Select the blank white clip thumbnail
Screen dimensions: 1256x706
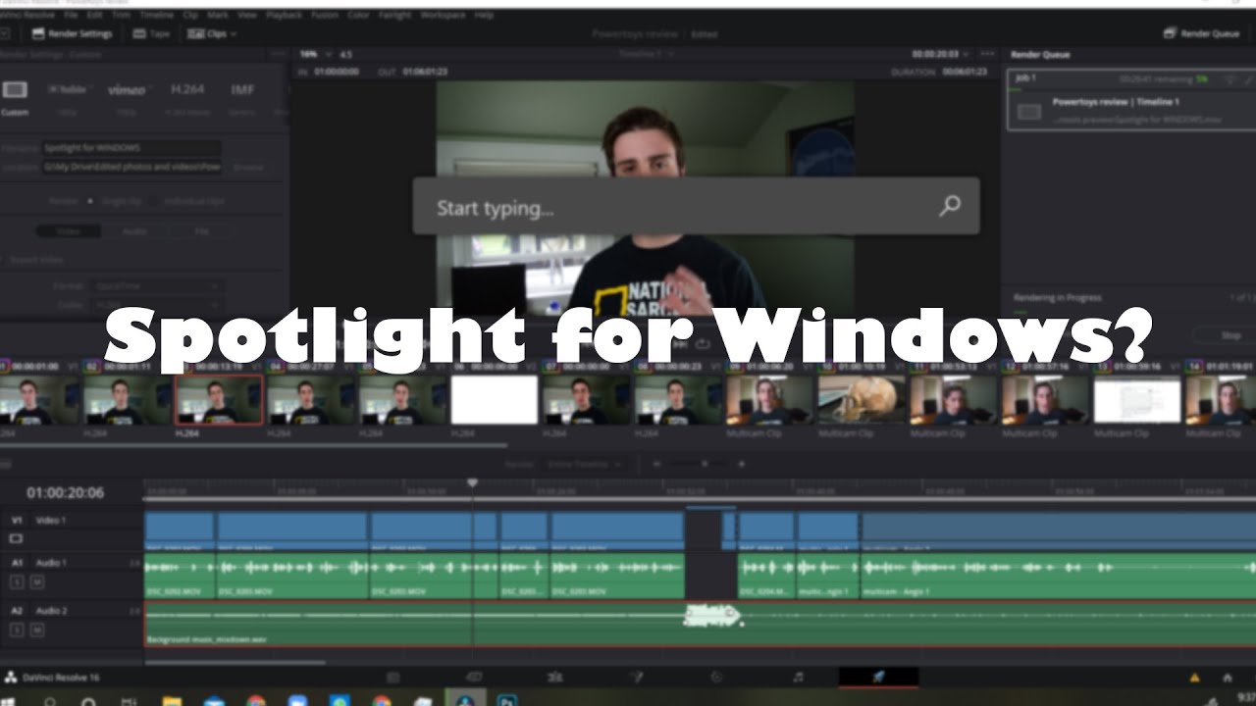495,400
